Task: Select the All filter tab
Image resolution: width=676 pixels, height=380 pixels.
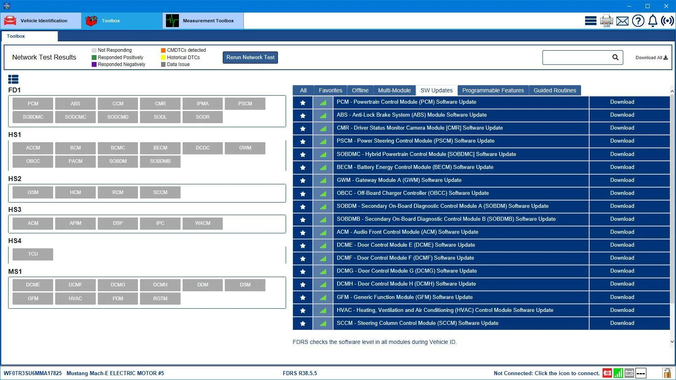Action: click(303, 90)
